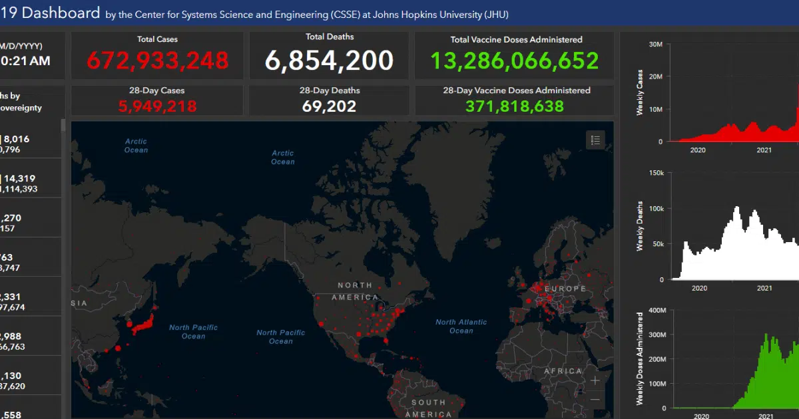This screenshot has width=799, height=419.
Task: Click the 28-Day Deaths value 69,202
Action: [329, 106]
